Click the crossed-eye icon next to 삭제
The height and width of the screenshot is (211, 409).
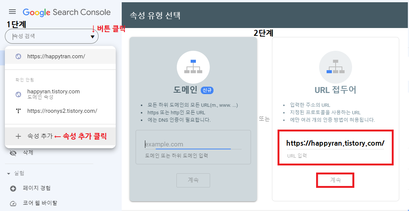click(13, 153)
